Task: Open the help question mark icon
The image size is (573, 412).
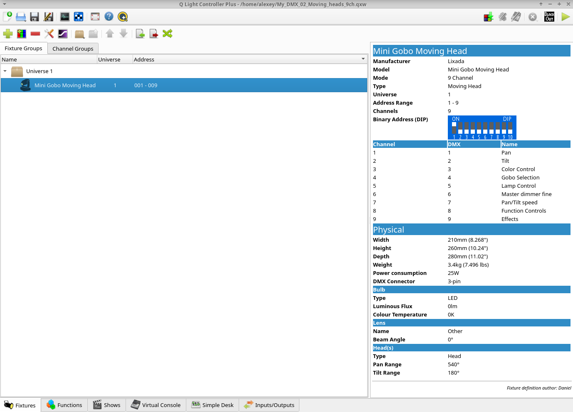Action: 109,17
